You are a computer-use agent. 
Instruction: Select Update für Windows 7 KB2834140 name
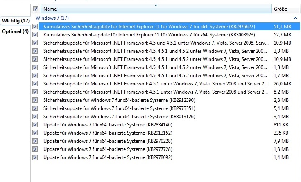point(108,125)
